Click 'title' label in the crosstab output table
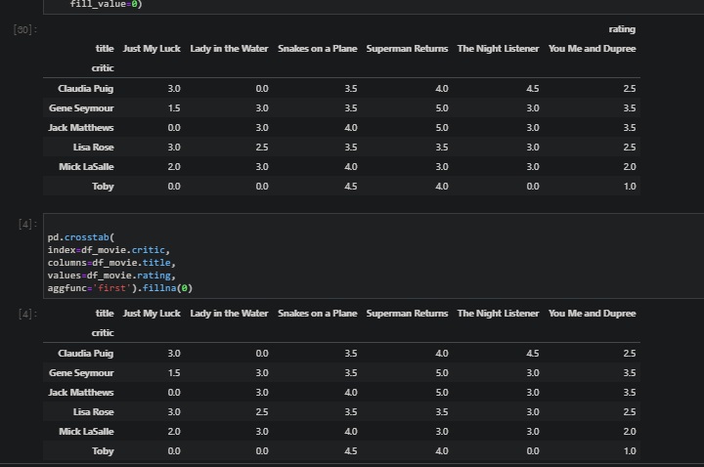This screenshot has width=704, height=467. 105,314
